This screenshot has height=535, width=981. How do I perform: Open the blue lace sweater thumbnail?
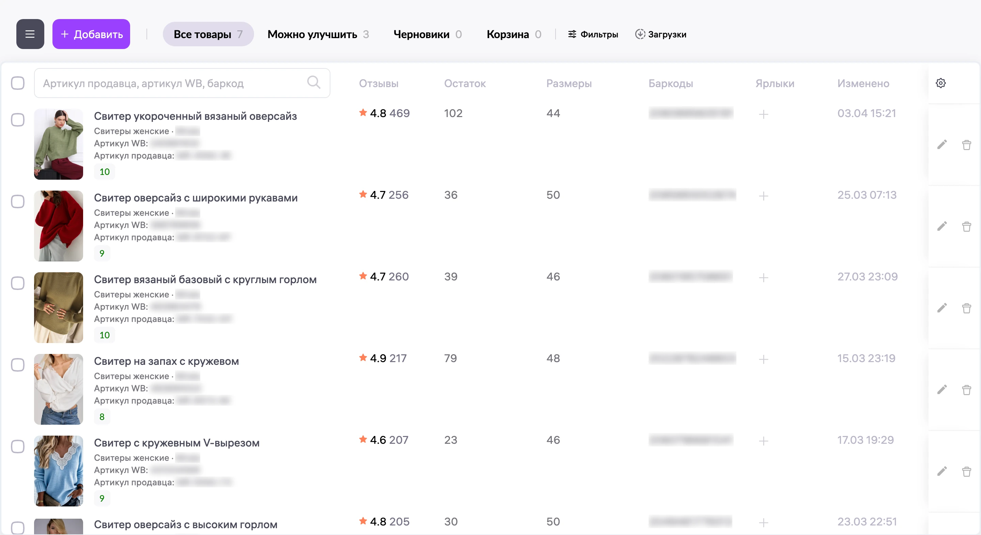click(59, 471)
